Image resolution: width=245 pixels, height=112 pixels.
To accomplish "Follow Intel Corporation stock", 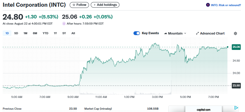I will point(79,5).
